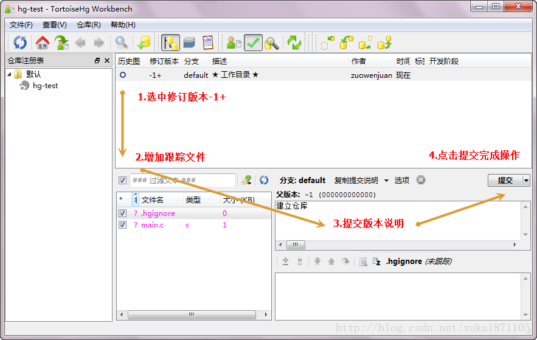Open the revision filter magnifier icon

point(121,43)
